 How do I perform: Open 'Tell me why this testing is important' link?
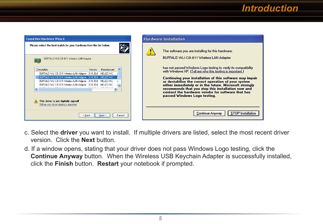(217, 72)
